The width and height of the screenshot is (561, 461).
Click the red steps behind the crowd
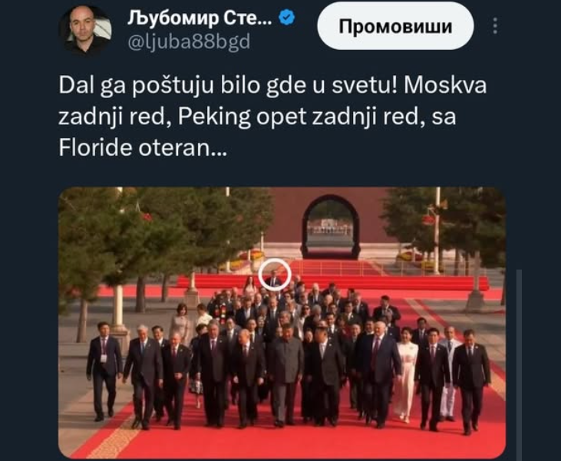coord(333,282)
